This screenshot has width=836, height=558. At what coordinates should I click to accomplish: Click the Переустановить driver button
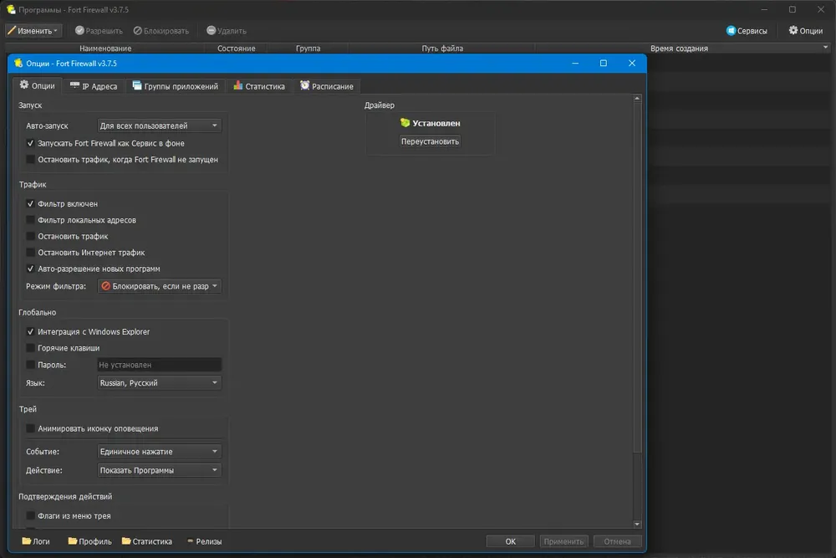[x=430, y=141]
